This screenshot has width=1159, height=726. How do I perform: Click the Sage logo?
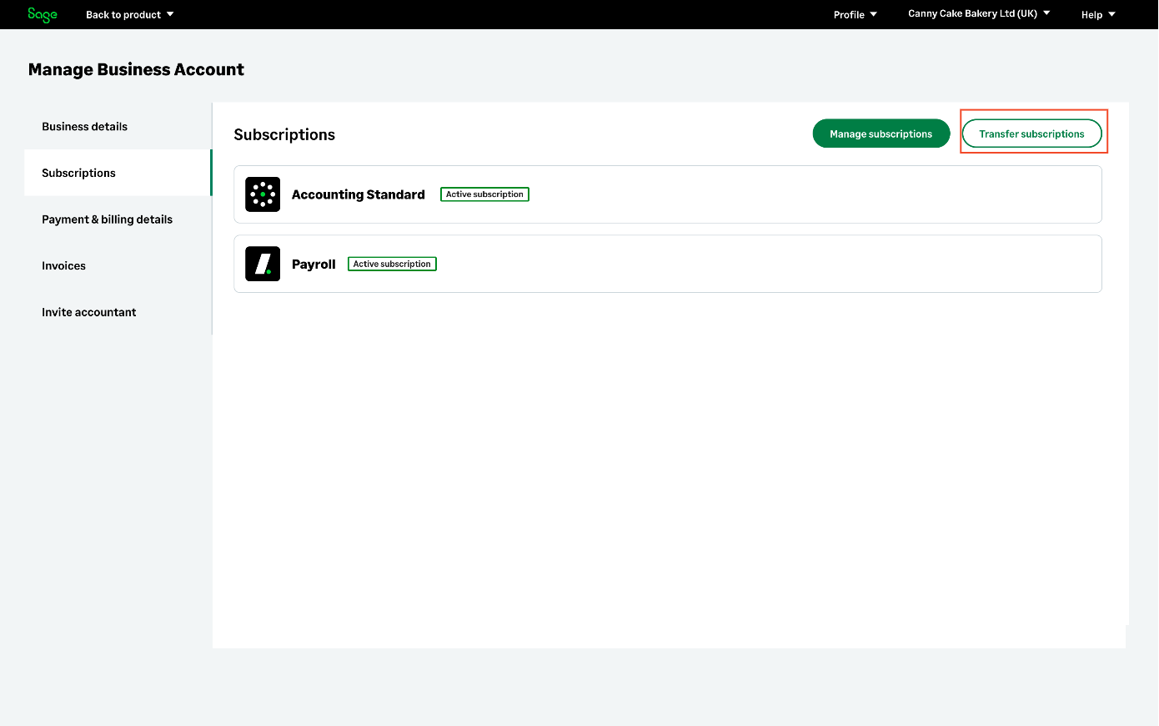pyautogui.click(x=42, y=14)
